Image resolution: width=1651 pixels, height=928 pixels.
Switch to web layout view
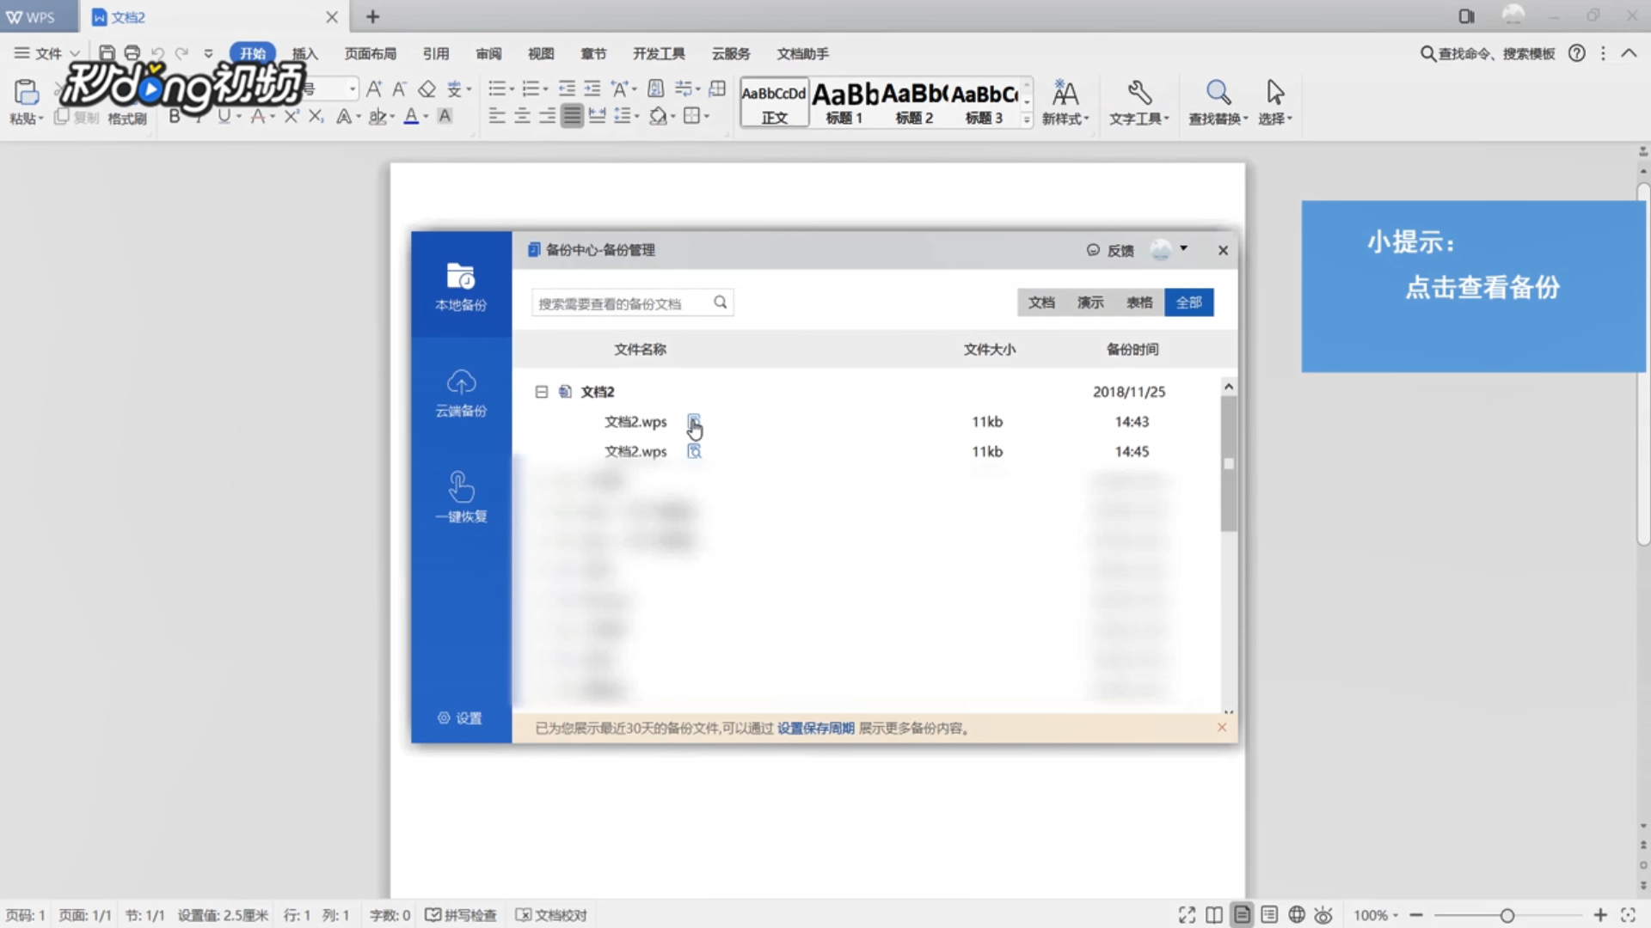(x=1297, y=915)
